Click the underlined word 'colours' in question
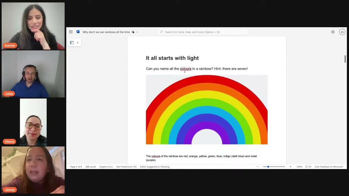This screenshot has height=196, width=349. click(186, 69)
